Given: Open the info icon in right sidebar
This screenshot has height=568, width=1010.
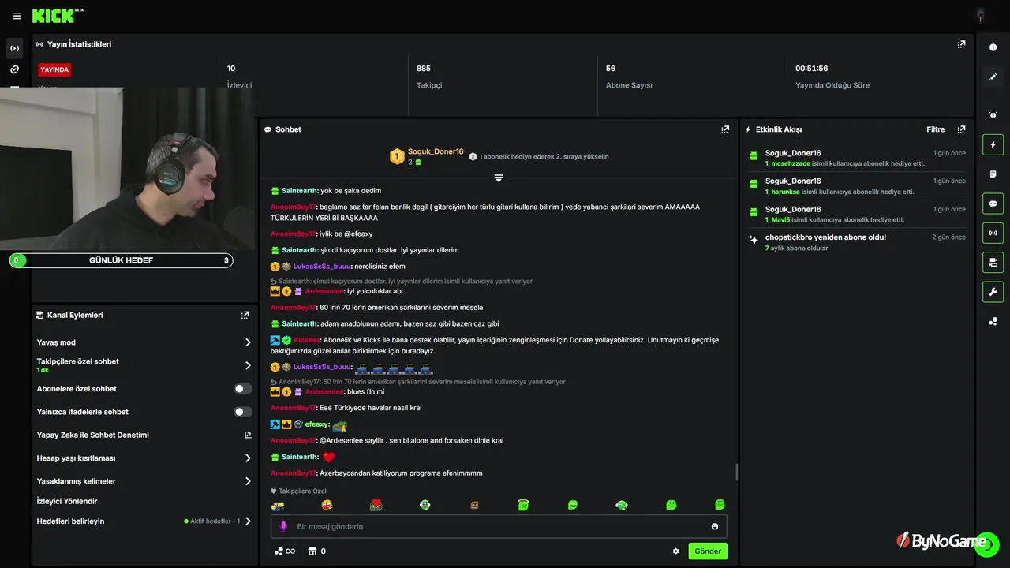Looking at the screenshot, I should point(993,47).
